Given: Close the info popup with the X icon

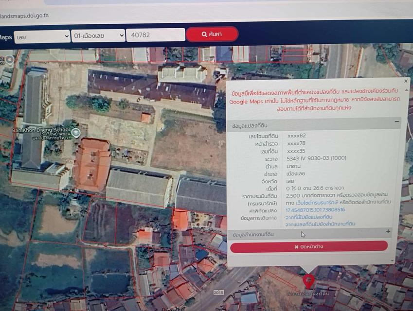Looking at the screenshot, I should [406, 81].
